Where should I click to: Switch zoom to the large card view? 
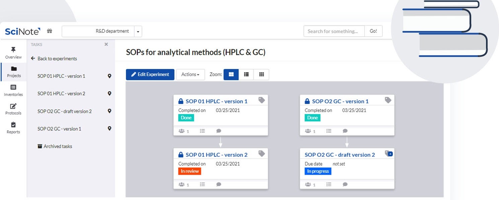click(x=231, y=74)
